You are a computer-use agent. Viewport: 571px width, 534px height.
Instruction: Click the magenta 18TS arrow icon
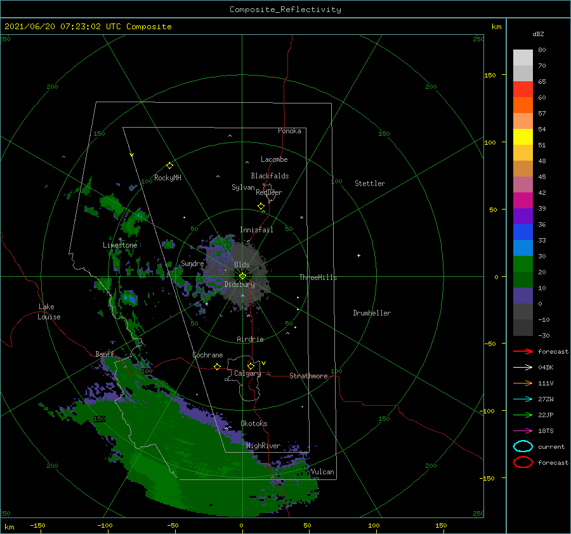(x=523, y=431)
